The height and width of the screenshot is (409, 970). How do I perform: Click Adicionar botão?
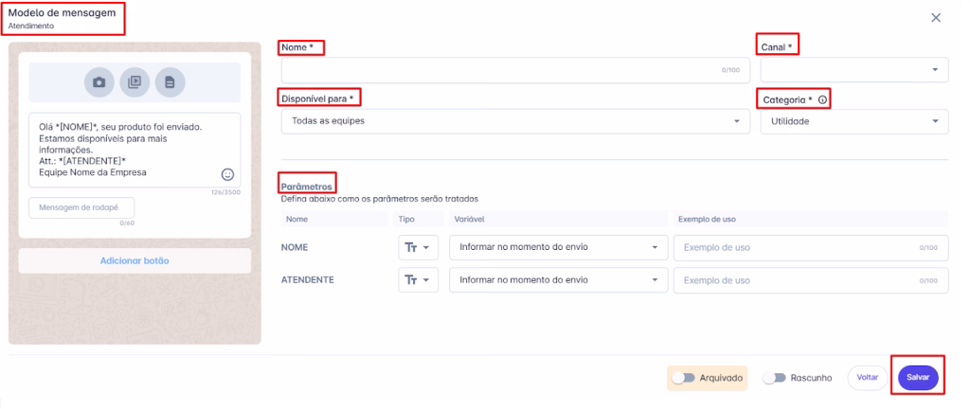point(135,261)
